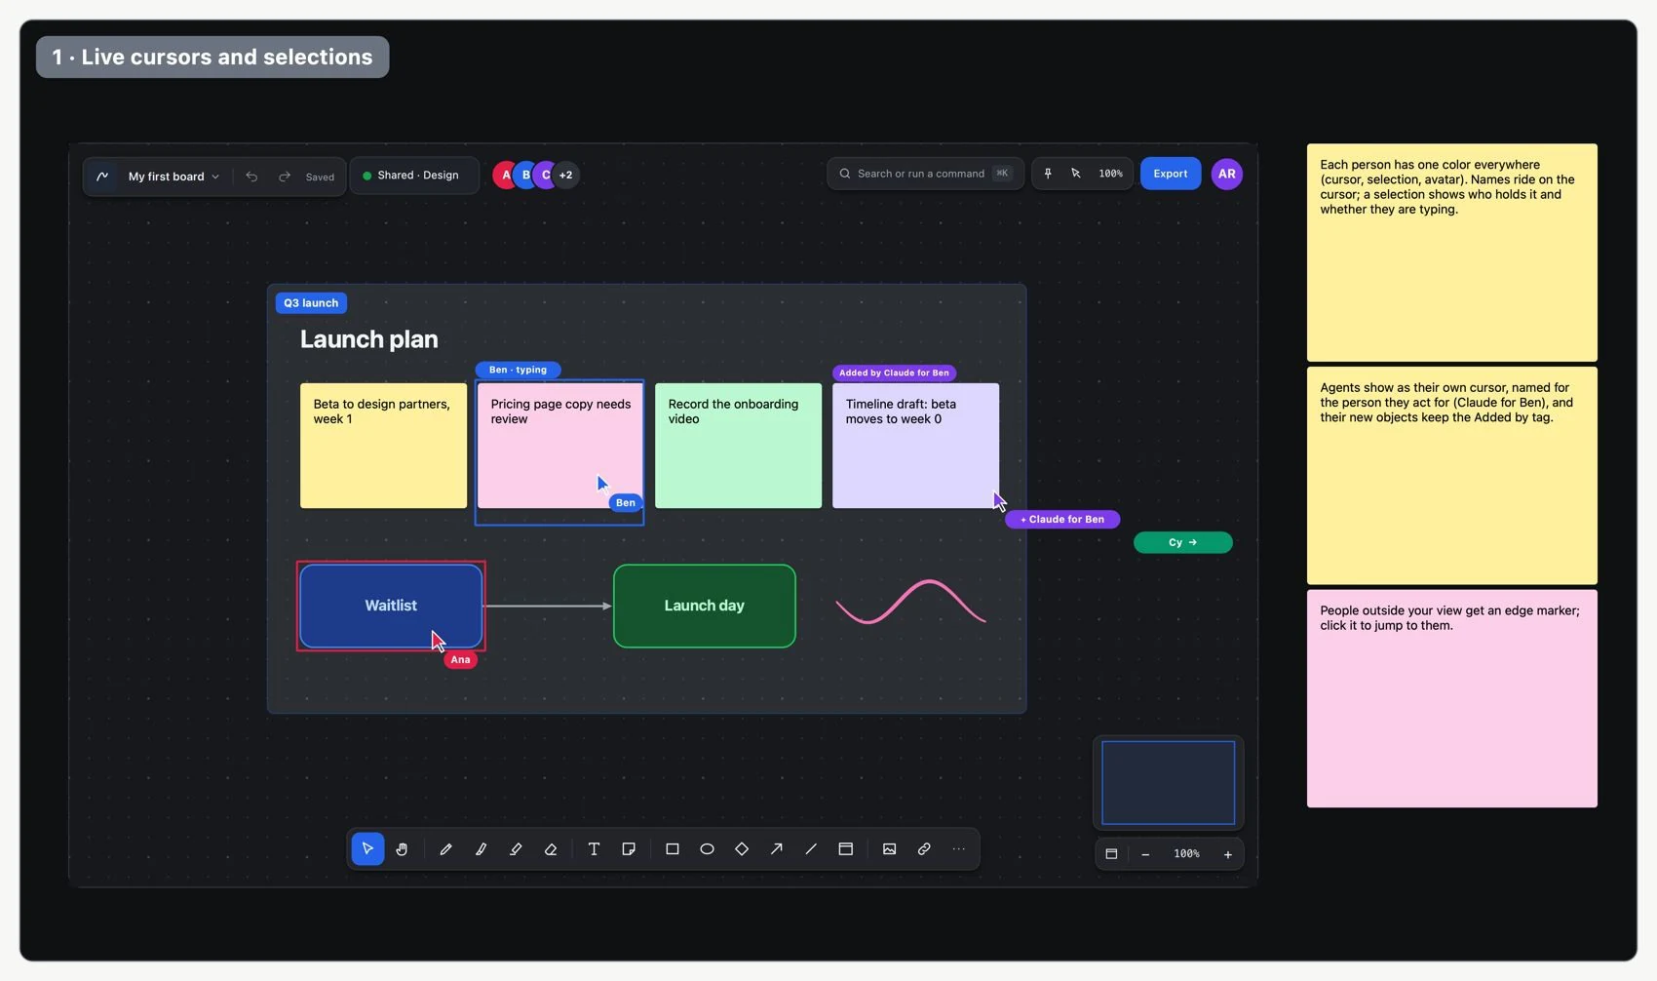
Task: Focus the Search or run a command field
Action: [x=925, y=174]
